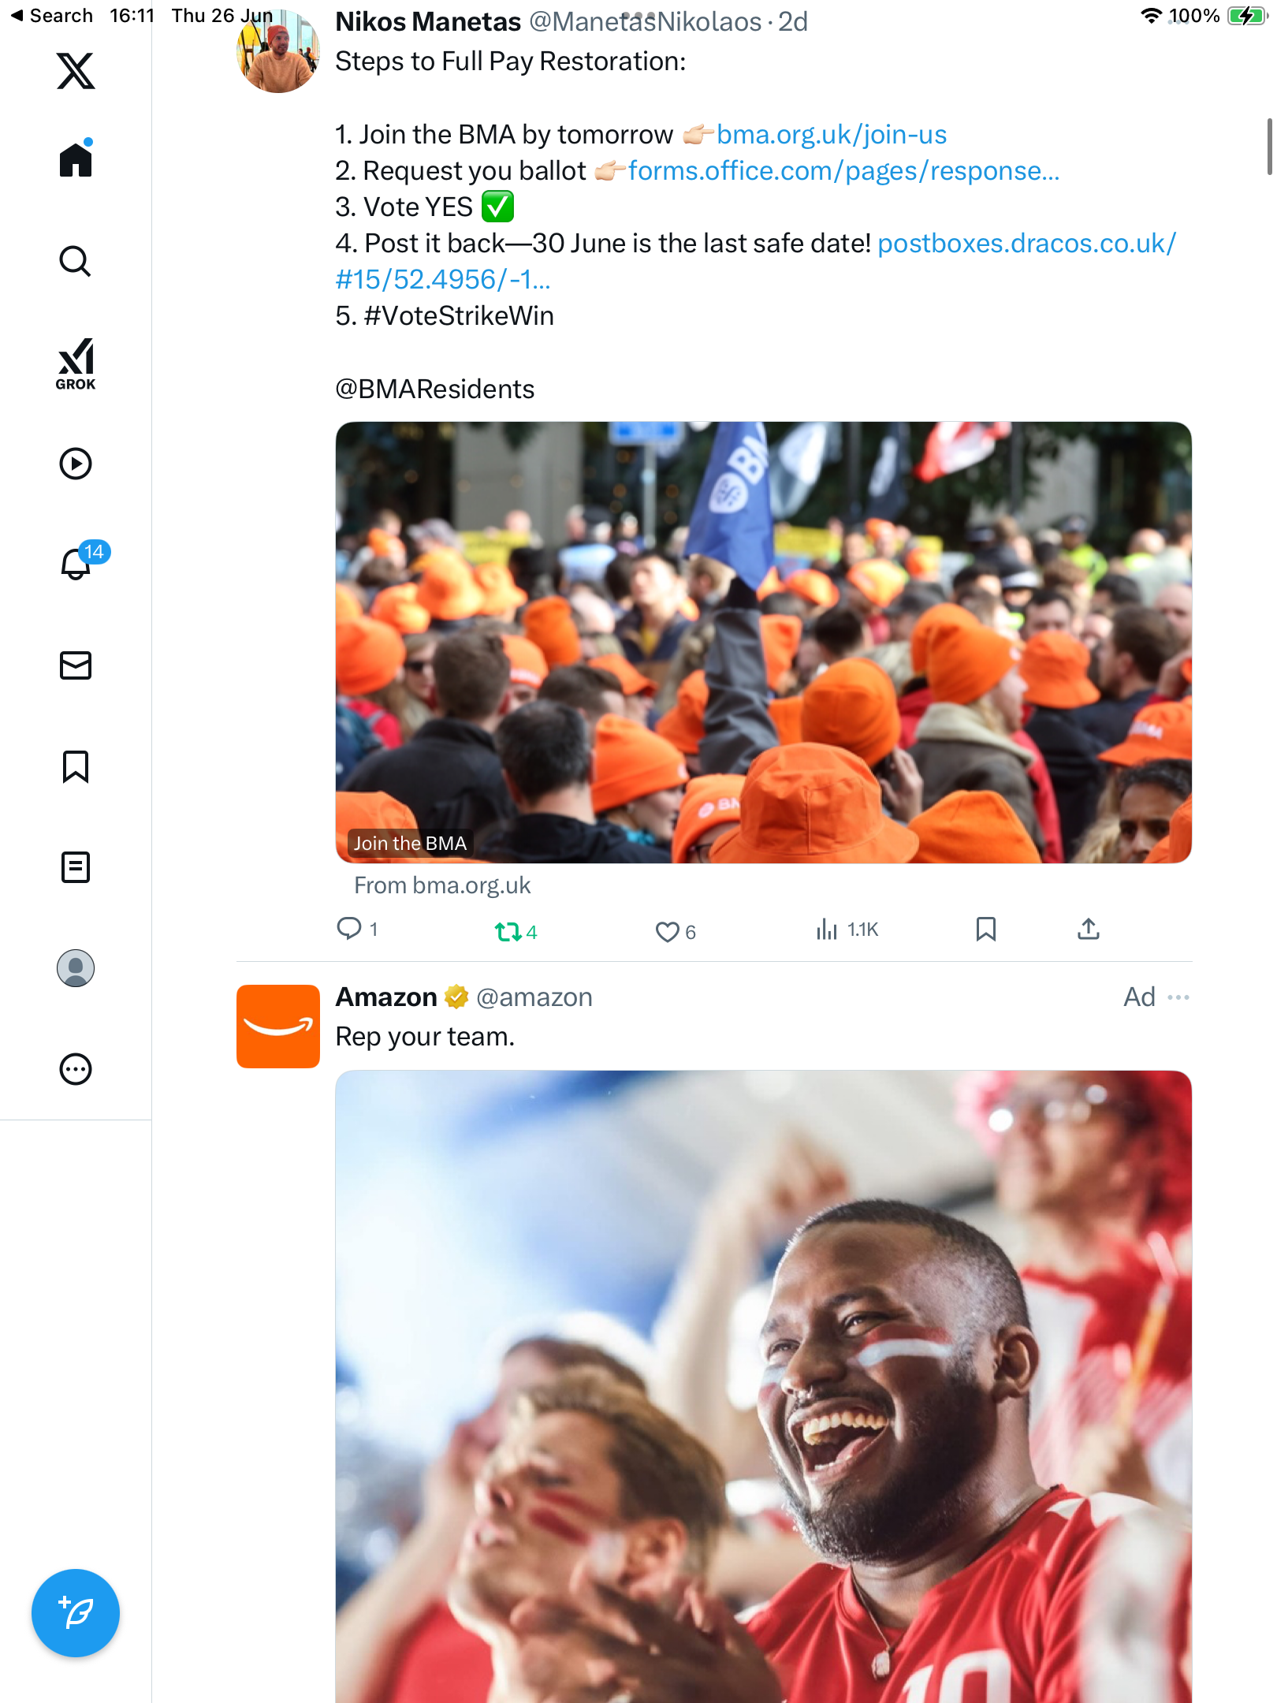Open Bookmarks in the sidebar
Image resolution: width=1277 pixels, height=1703 pixels.
tap(76, 766)
